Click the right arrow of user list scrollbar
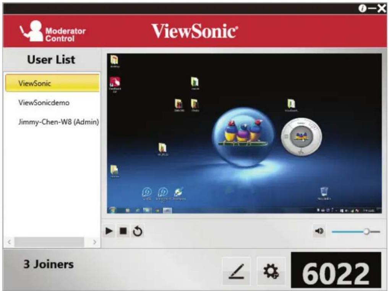This screenshot has height=291, width=389. point(94,242)
